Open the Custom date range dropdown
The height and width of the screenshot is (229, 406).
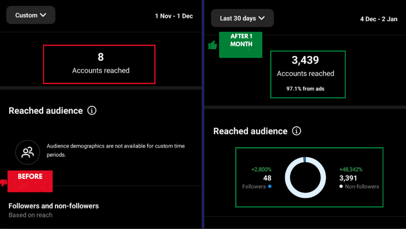click(x=31, y=15)
